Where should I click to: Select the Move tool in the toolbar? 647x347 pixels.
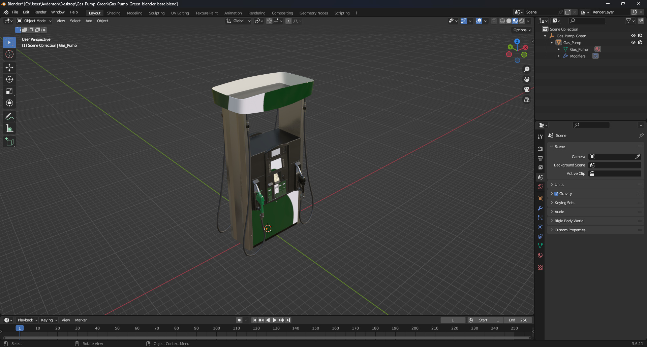(9, 68)
